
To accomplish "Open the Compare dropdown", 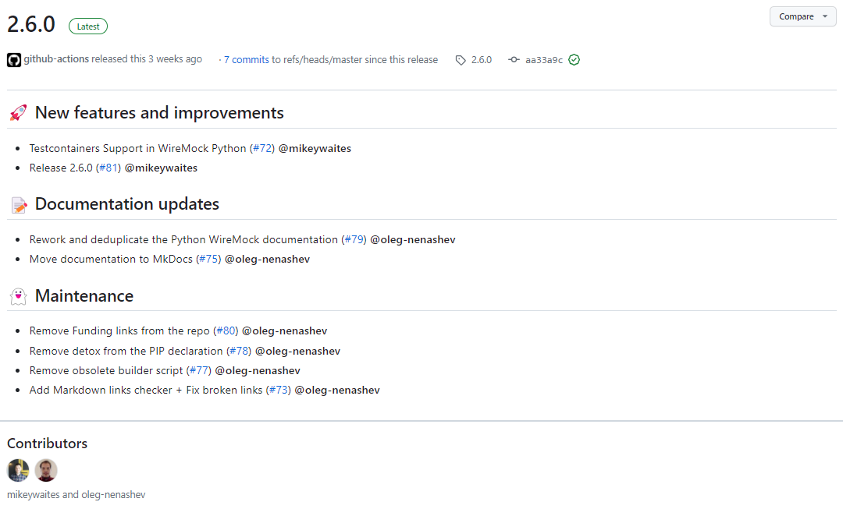I will coord(802,16).
